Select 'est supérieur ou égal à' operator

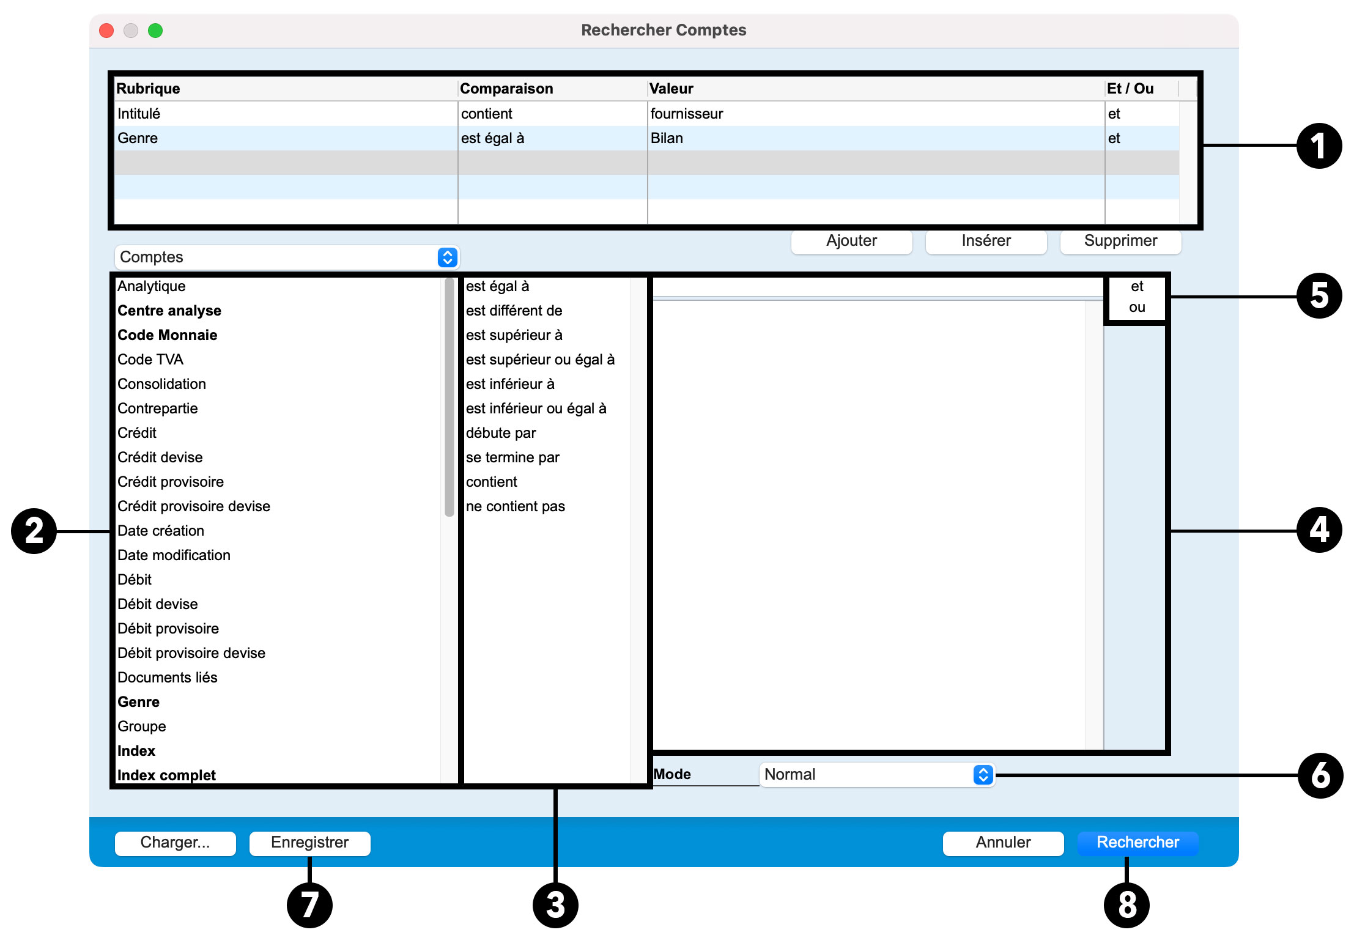click(540, 360)
